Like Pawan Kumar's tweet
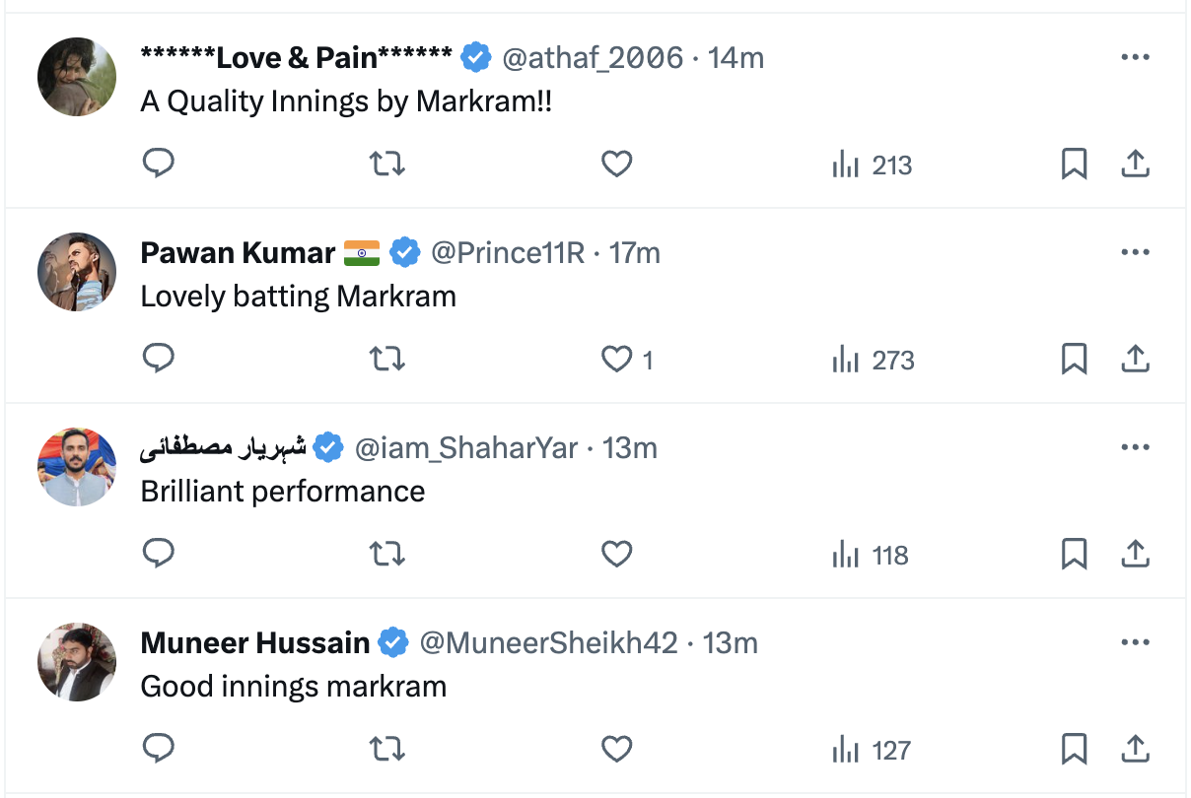The width and height of the screenshot is (1191, 798). (616, 359)
